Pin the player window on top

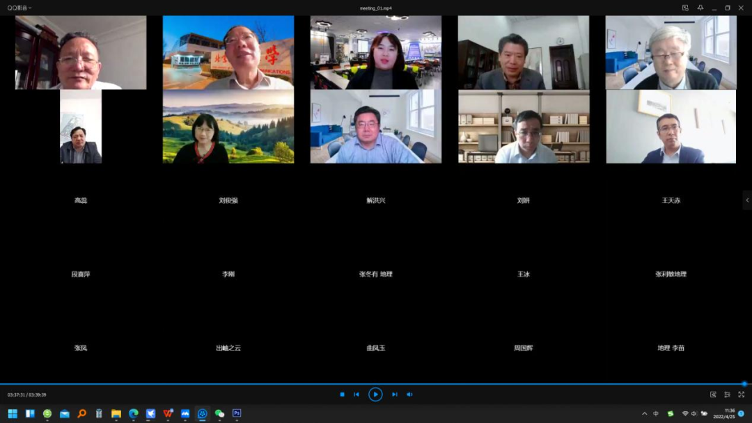pos(700,8)
